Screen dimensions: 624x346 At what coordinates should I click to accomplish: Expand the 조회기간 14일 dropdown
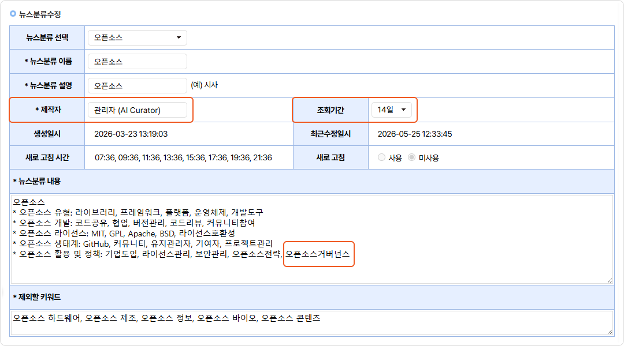392,110
